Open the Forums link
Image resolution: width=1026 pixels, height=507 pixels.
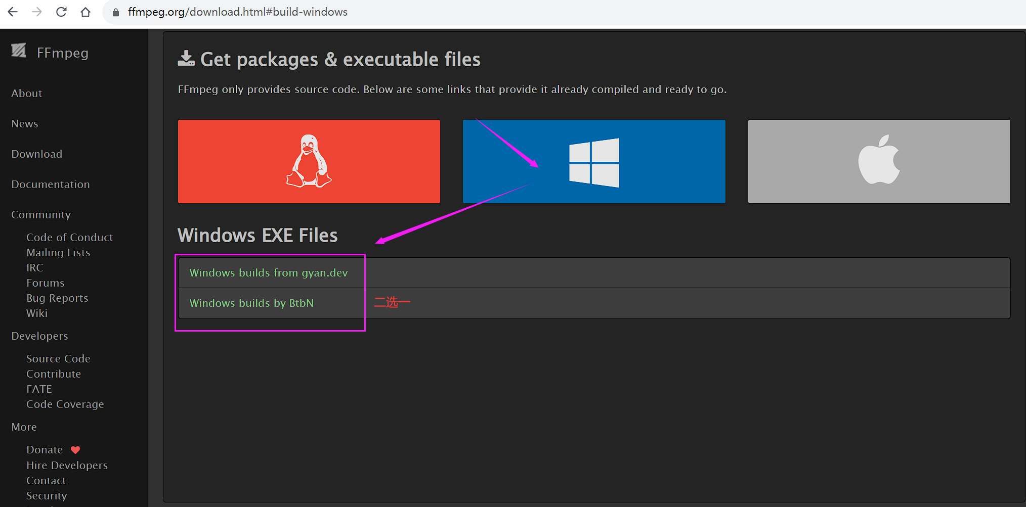46,283
